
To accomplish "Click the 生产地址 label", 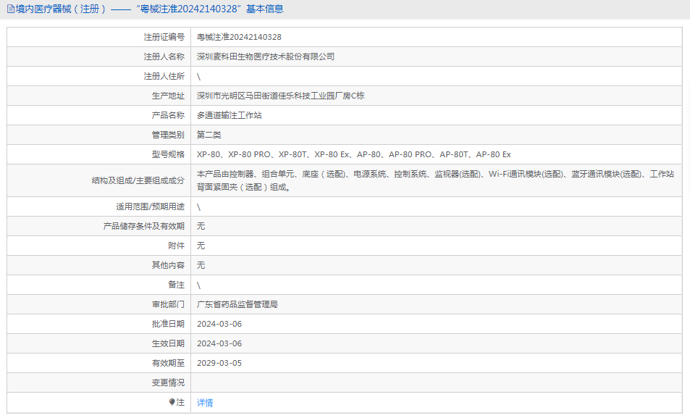I will coord(168,96).
